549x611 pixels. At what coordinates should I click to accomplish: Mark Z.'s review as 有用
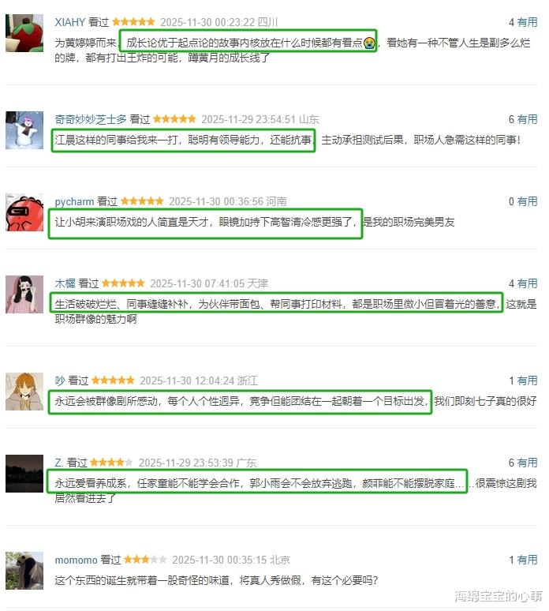tap(527, 463)
